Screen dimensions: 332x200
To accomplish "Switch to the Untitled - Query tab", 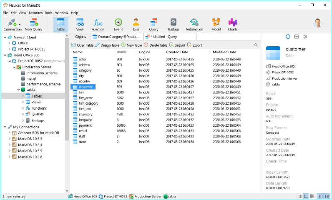I will (165, 37).
